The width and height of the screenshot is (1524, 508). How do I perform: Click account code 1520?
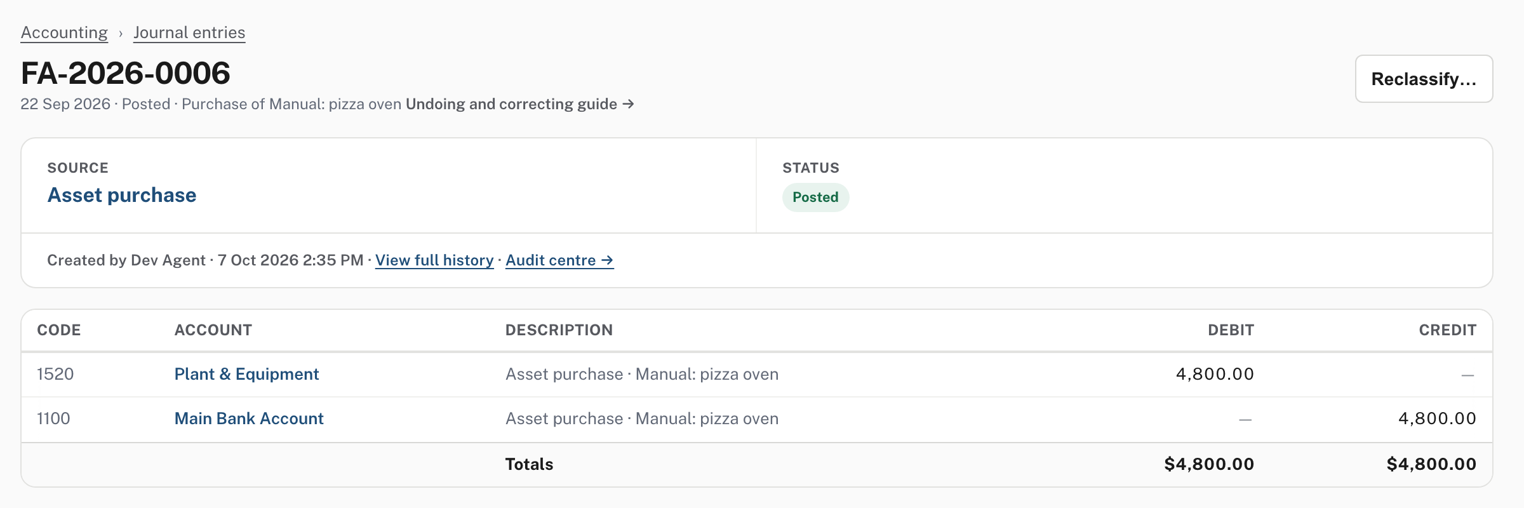pos(55,374)
